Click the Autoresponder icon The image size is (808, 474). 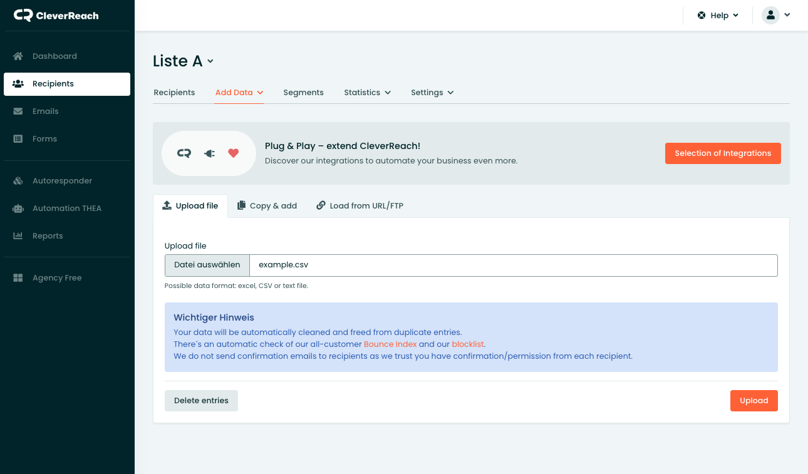[18, 180]
